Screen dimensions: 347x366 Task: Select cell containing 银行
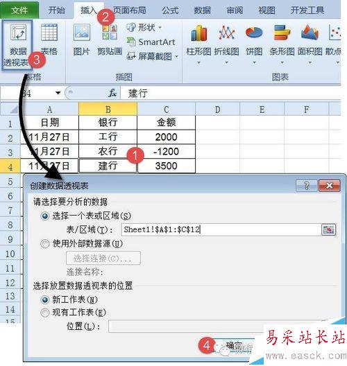pos(108,123)
